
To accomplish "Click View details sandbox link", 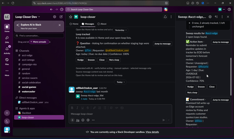I will [x=152, y=132].
